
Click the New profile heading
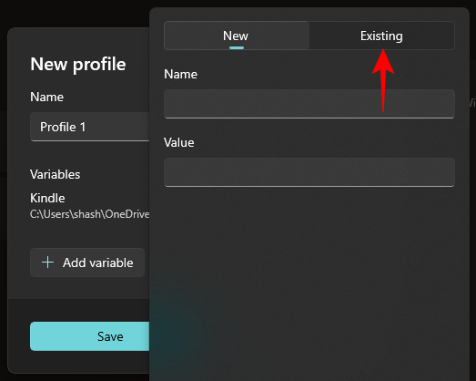(x=78, y=64)
